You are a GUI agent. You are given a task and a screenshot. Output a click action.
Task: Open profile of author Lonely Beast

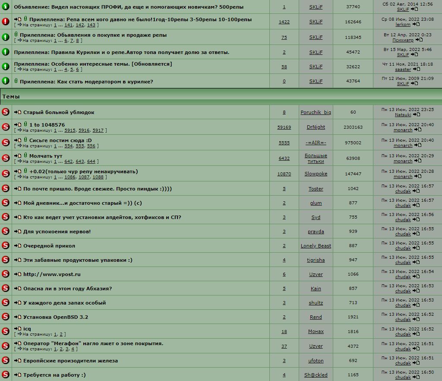pyautogui.click(x=316, y=246)
